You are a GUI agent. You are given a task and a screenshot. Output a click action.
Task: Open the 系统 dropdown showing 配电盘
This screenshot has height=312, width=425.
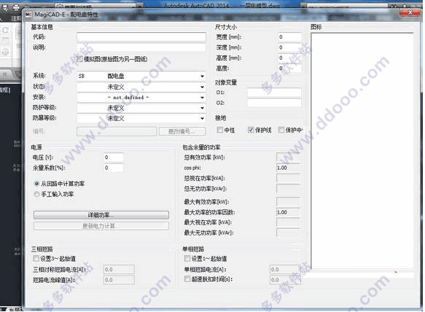pyautogui.click(x=141, y=76)
